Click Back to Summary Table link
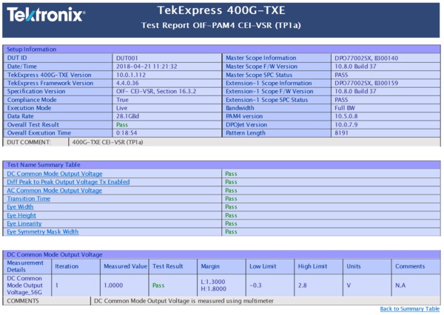 point(410,309)
